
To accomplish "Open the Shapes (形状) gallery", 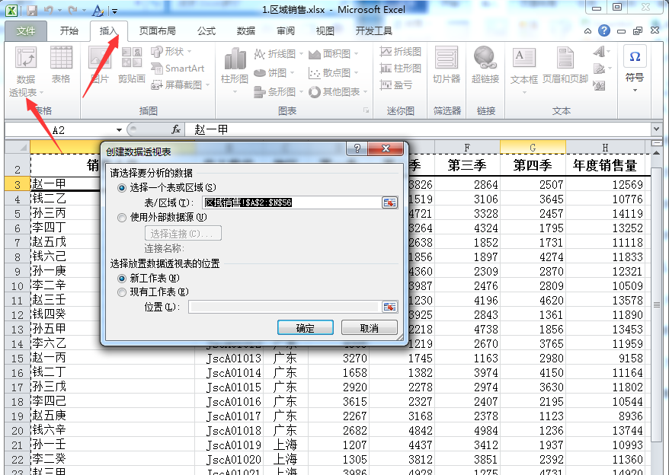I will tap(171, 52).
